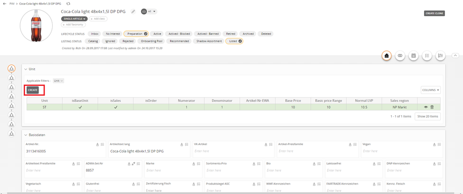Click the VK-Artikel field list icon
Screen dimensions: 463x194
271,144
